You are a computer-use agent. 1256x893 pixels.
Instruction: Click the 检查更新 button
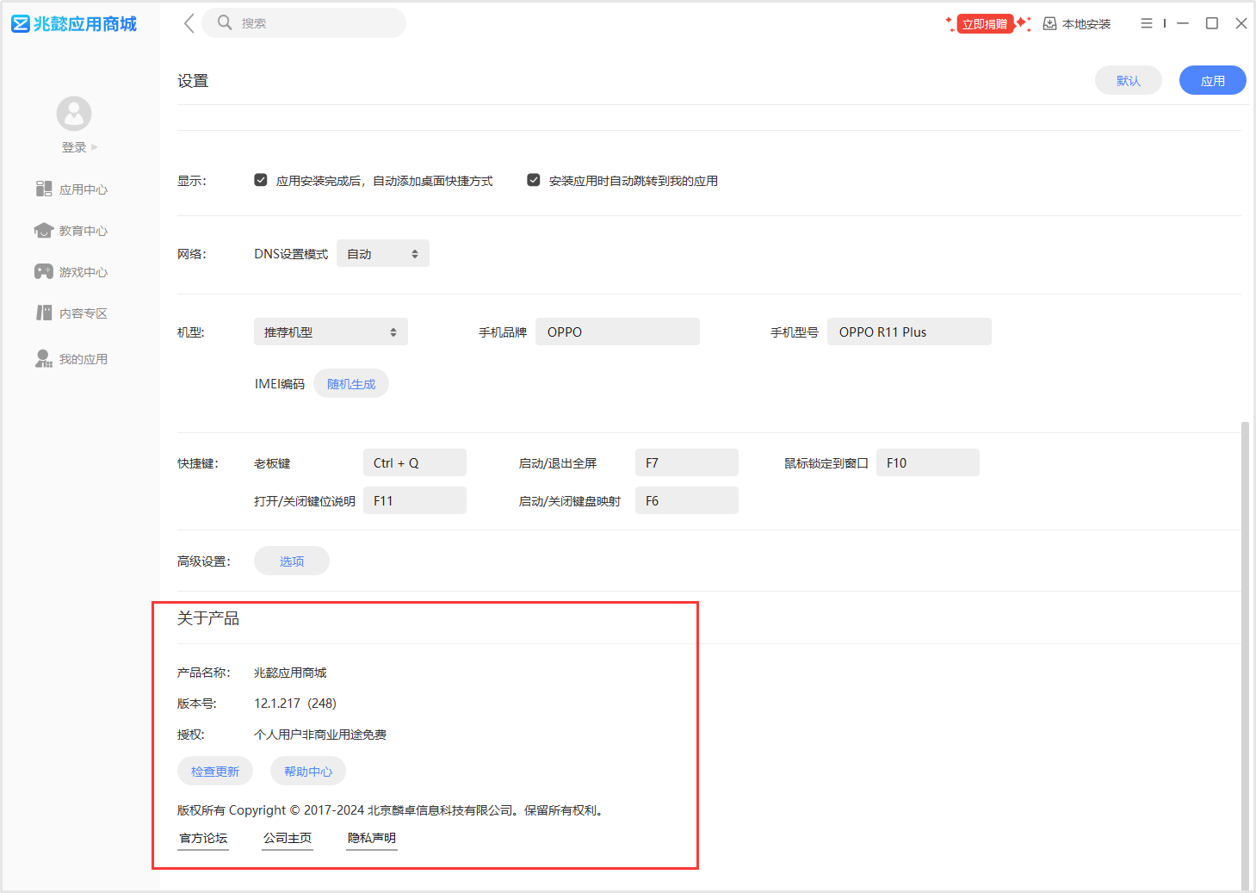point(215,771)
